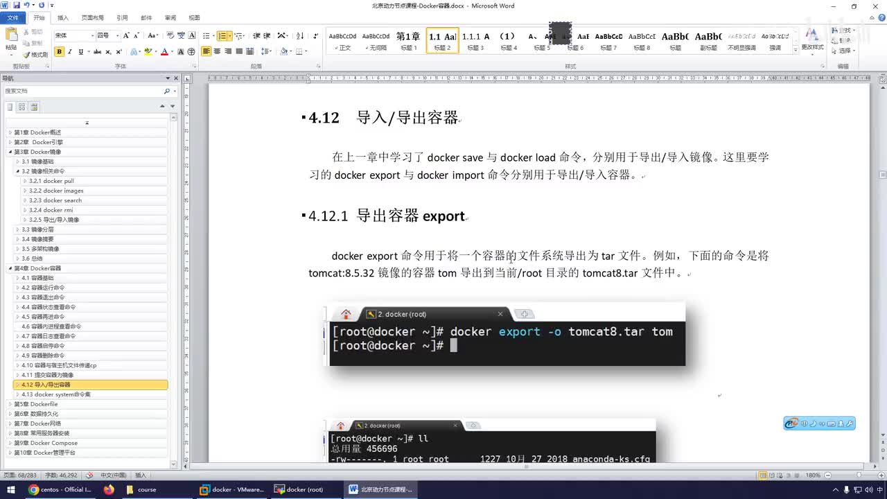Apply the 副标题 Subtitle style
This screenshot has height=499, width=887.
(708, 42)
